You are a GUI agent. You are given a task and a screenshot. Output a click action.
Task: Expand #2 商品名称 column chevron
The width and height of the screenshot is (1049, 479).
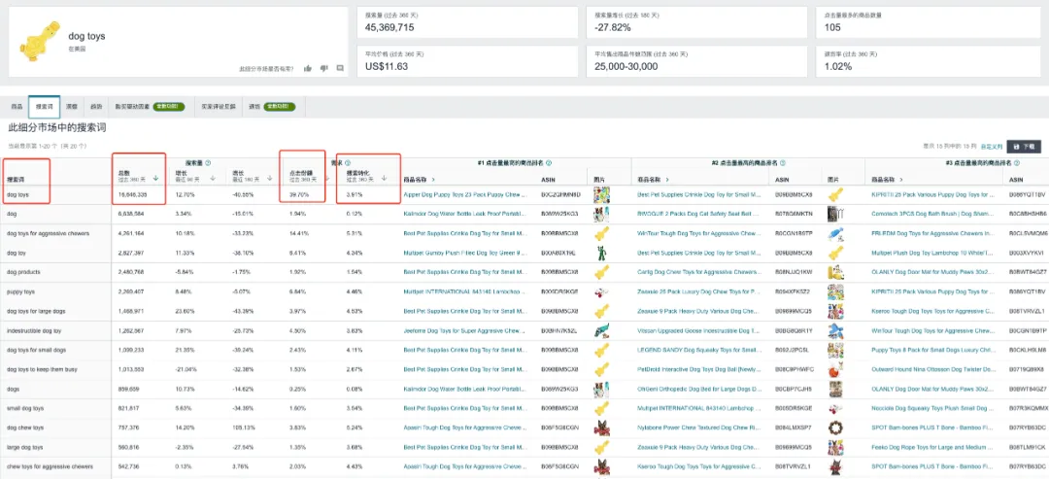coord(667,180)
